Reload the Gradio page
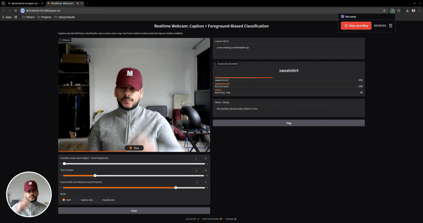This screenshot has height=223, width=423. click(x=15, y=11)
